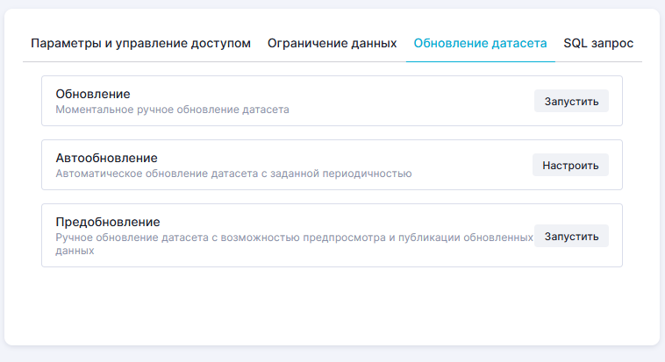Click the Автоматическое обновление с заданной периодичностью description
The height and width of the screenshot is (362, 665).
coord(233,174)
